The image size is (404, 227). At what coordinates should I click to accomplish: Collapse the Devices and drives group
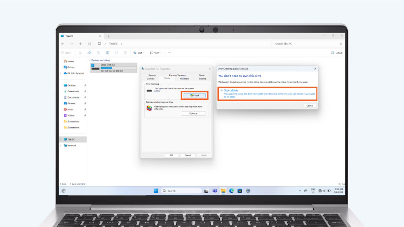tap(91, 60)
